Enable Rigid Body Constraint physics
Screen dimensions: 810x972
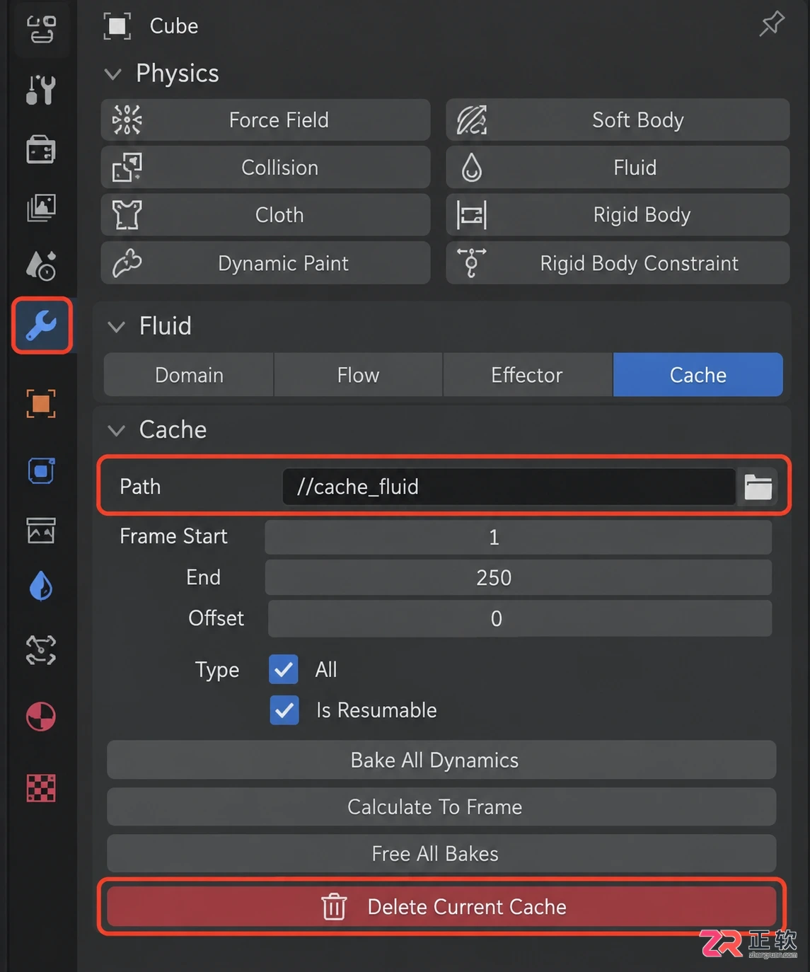(618, 263)
